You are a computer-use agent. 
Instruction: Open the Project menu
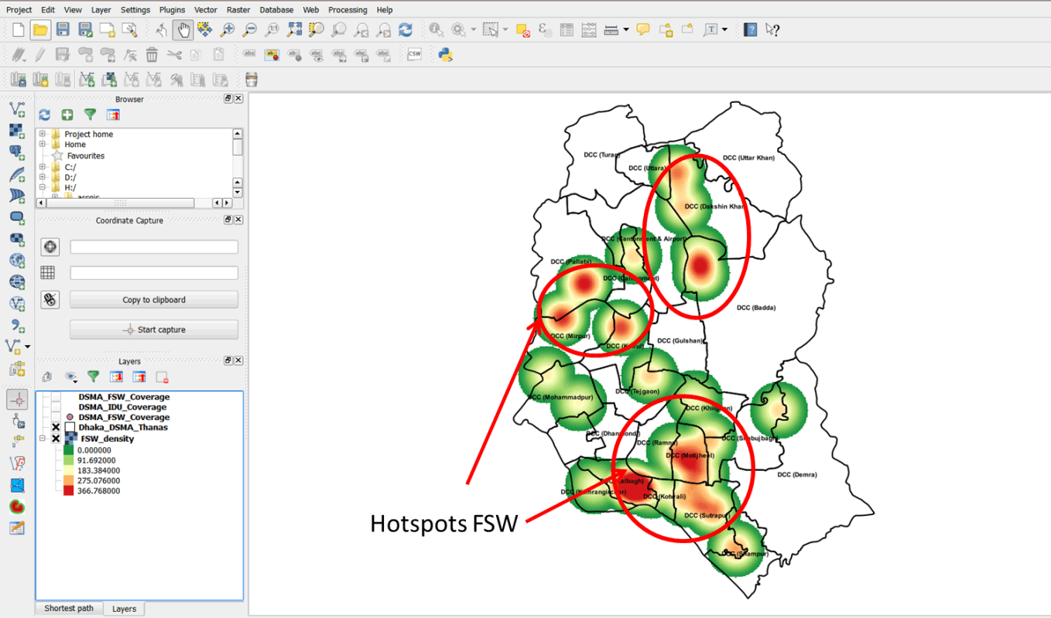pos(19,10)
